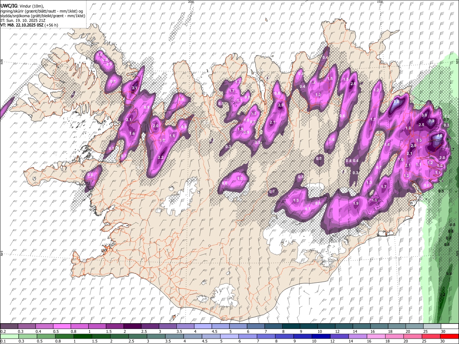Image resolution: width=459 pixels, height=344 pixels.
Task: Click the "3.0" precipitation value on the map
Action: pos(424,115)
